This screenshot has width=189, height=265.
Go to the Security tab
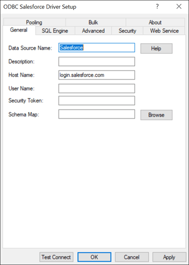coord(127,31)
